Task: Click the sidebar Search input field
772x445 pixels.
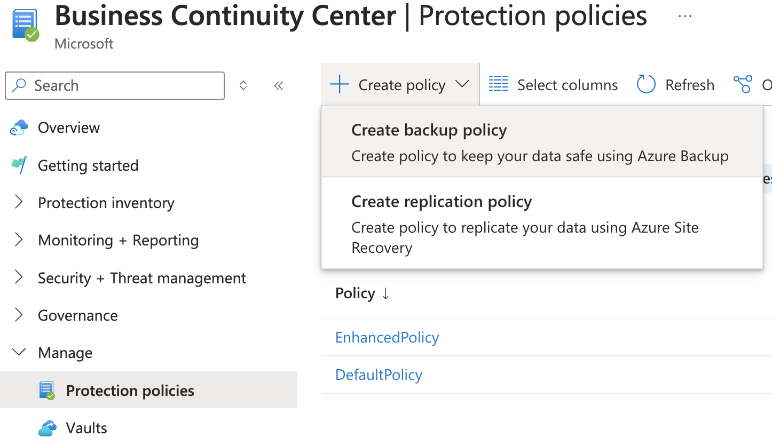Action: pyautogui.click(x=123, y=85)
